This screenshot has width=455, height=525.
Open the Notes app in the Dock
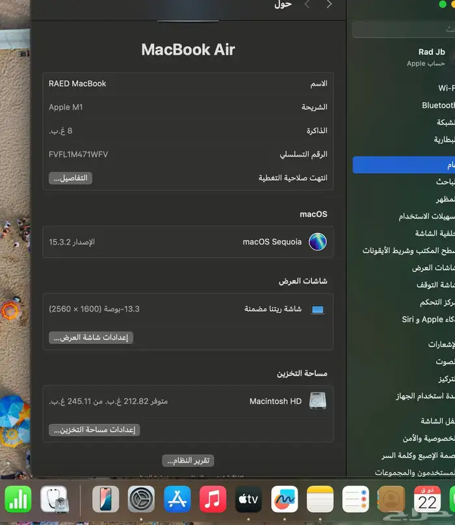(x=320, y=499)
